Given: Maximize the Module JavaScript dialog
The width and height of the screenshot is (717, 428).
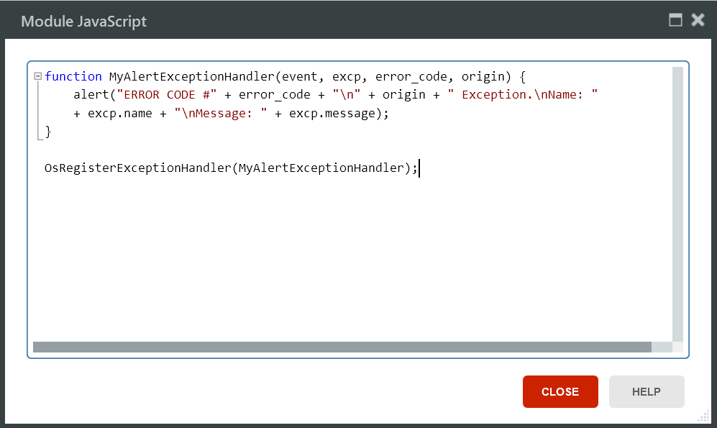Looking at the screenshot, I should click(675, 20).
